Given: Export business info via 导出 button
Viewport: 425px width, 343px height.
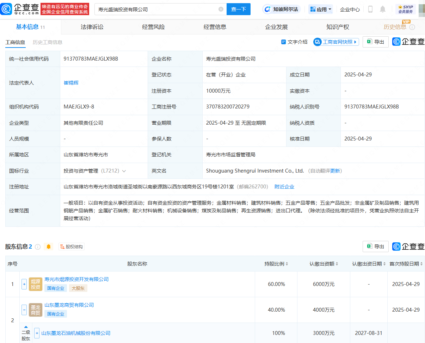Looking at the screenshot, I should coord(376,42).
